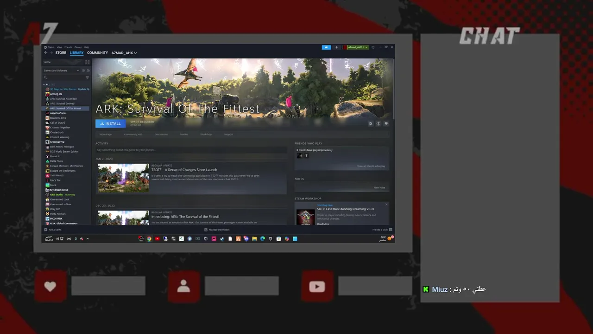Expand the A7mad_AHX account dropdown
This screenshot has width=593, height=334.
356,47
